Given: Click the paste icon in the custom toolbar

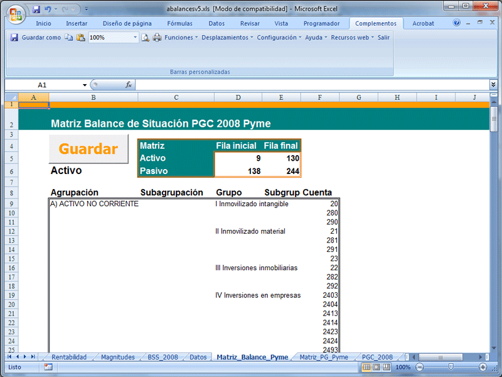Looking at the screenshot, I should (x=81, y=38).
